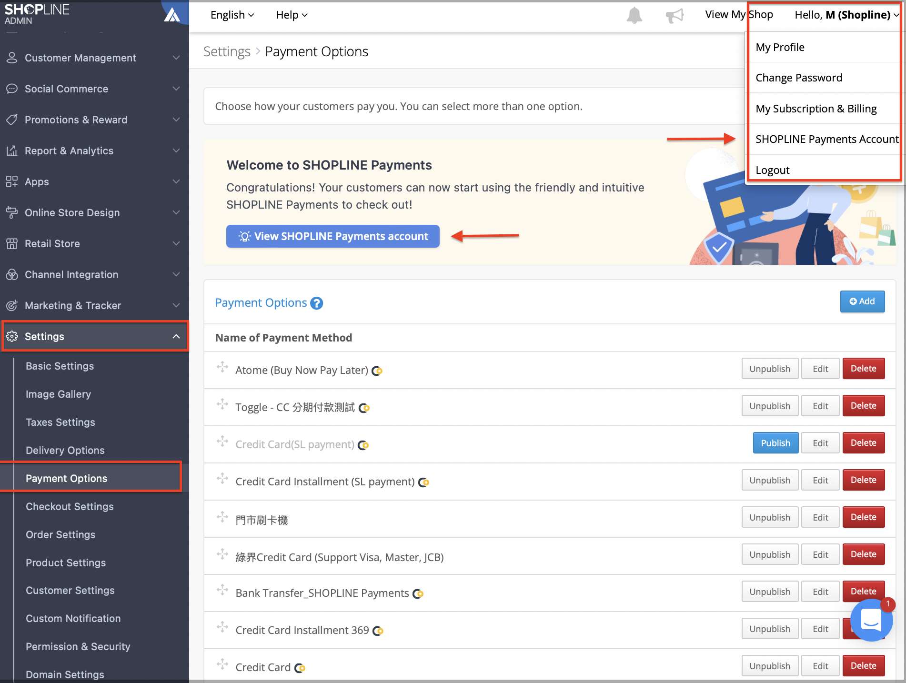This screenshot has width=906, height=683.
Task: Collapse the Settings section chevron
Action: point(176,336)
